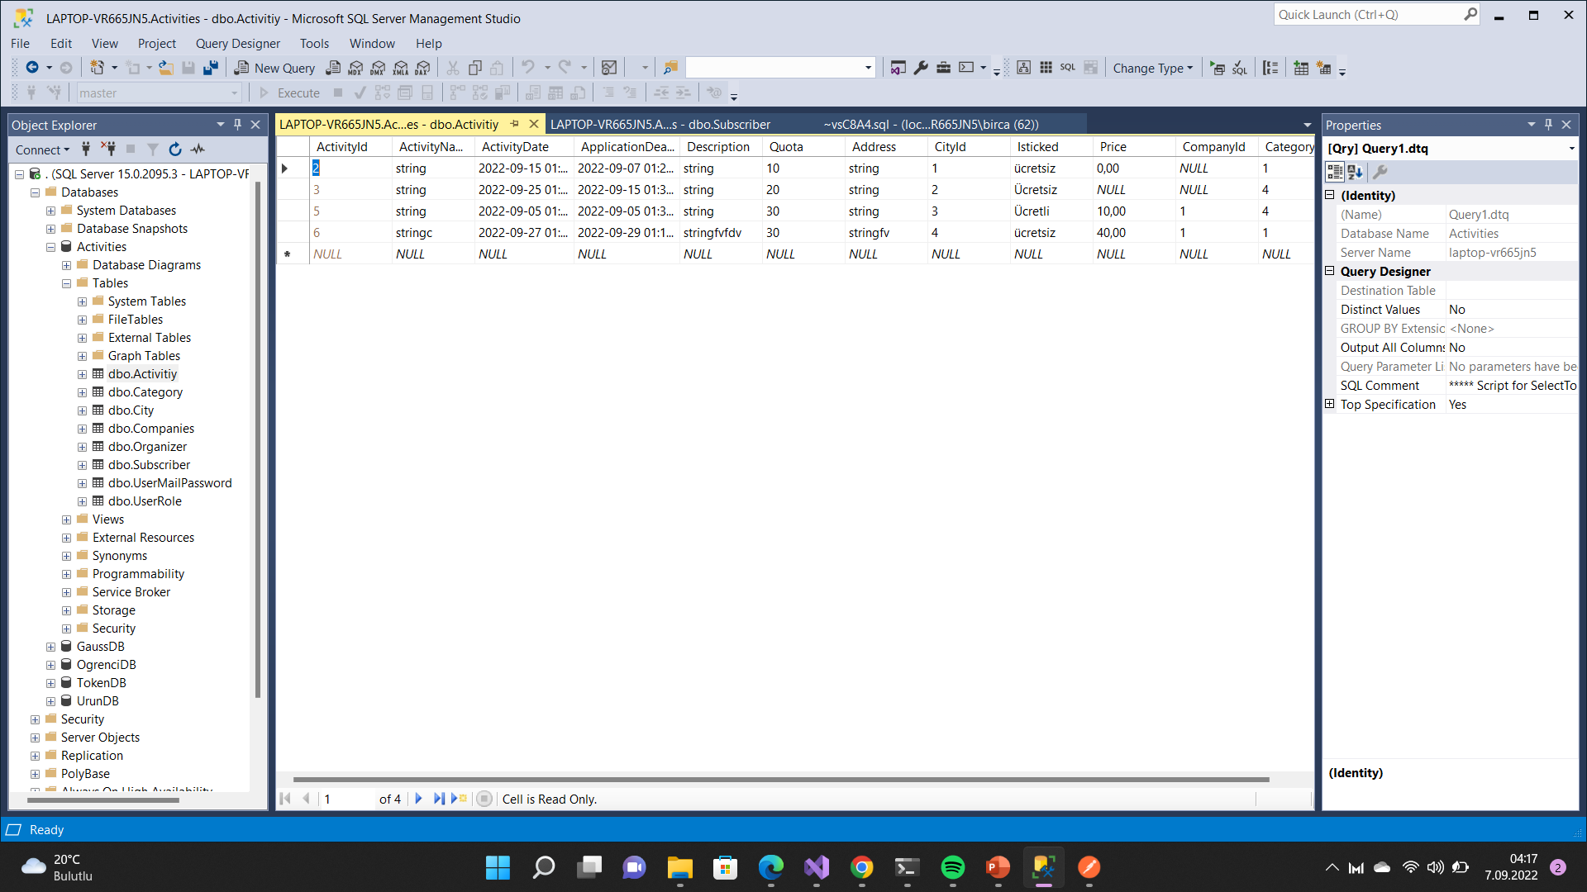The height and width of the screenshot is (892, 1587).
Task: Click the Copy icon in toolbar
Action: [475, 68]
